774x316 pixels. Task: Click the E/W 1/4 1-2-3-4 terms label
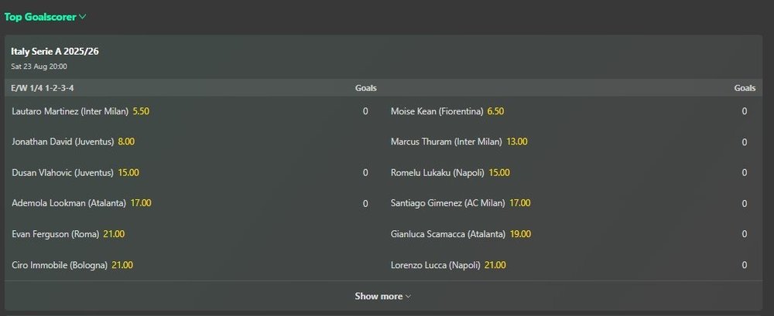[43, 88]
